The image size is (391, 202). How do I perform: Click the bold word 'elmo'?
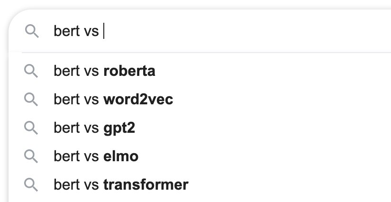click(x=120, y=156)
